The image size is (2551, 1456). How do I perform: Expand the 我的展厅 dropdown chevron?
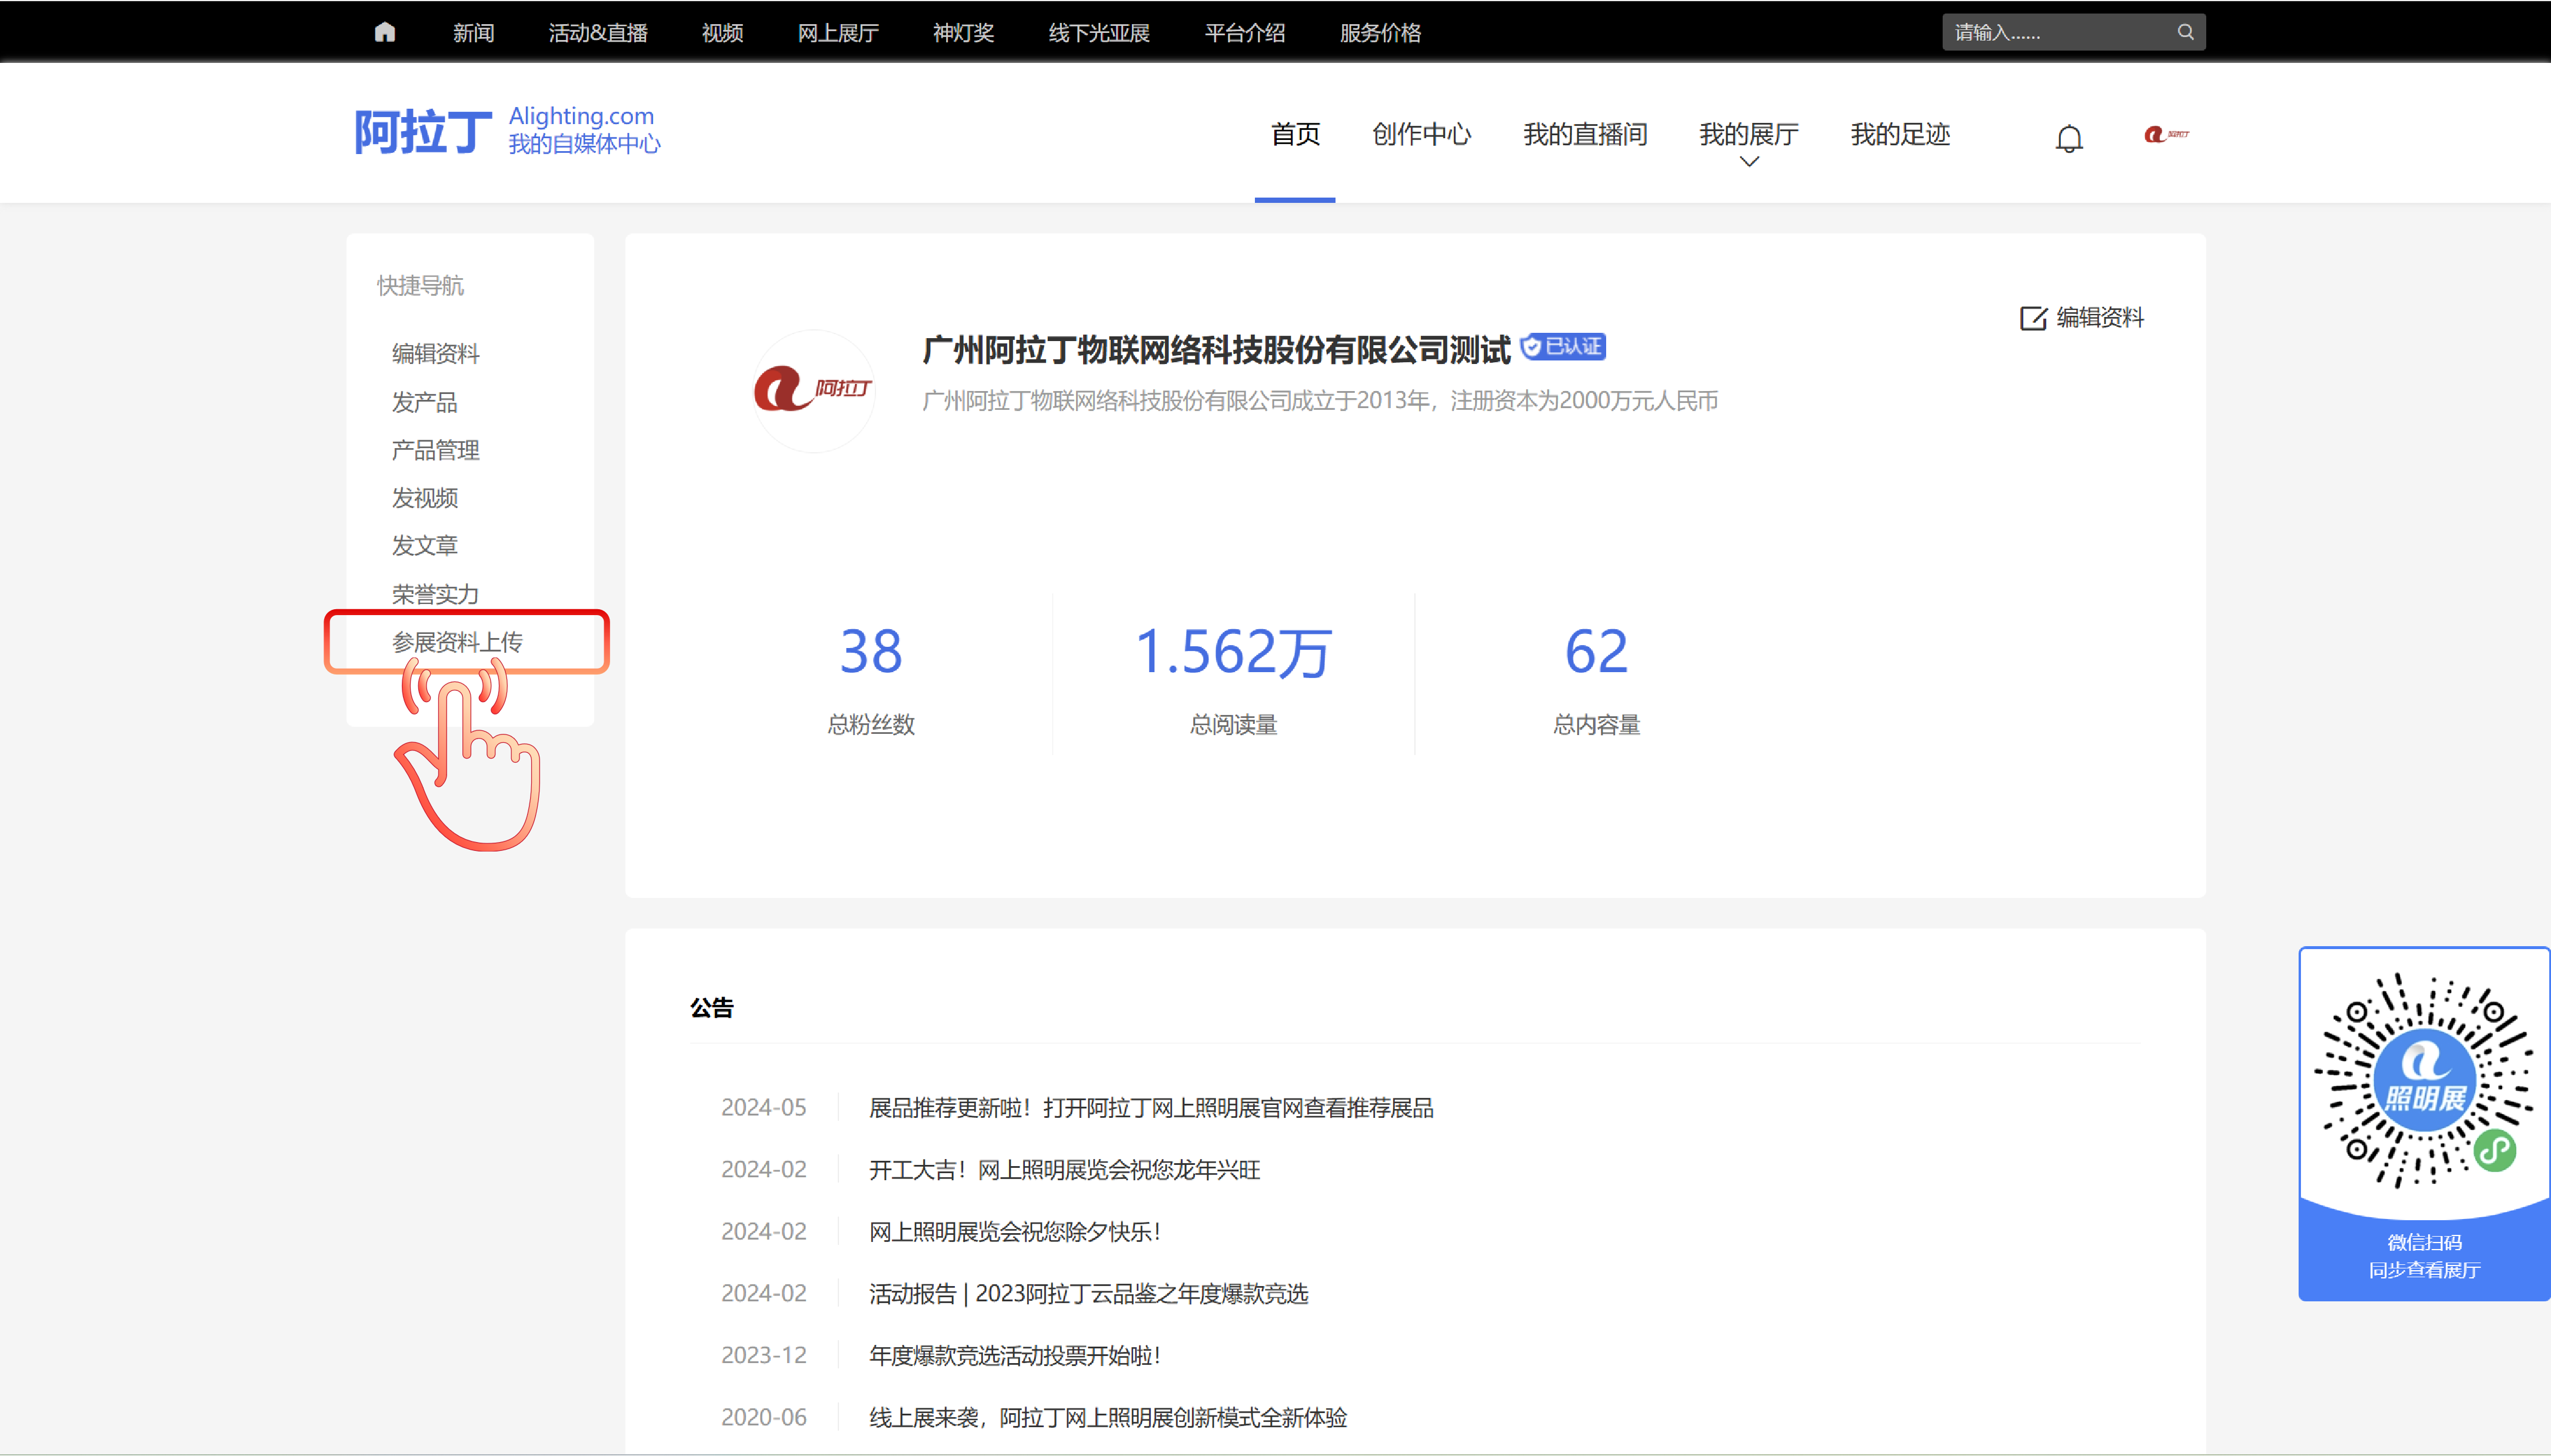tap(1749, 162)
